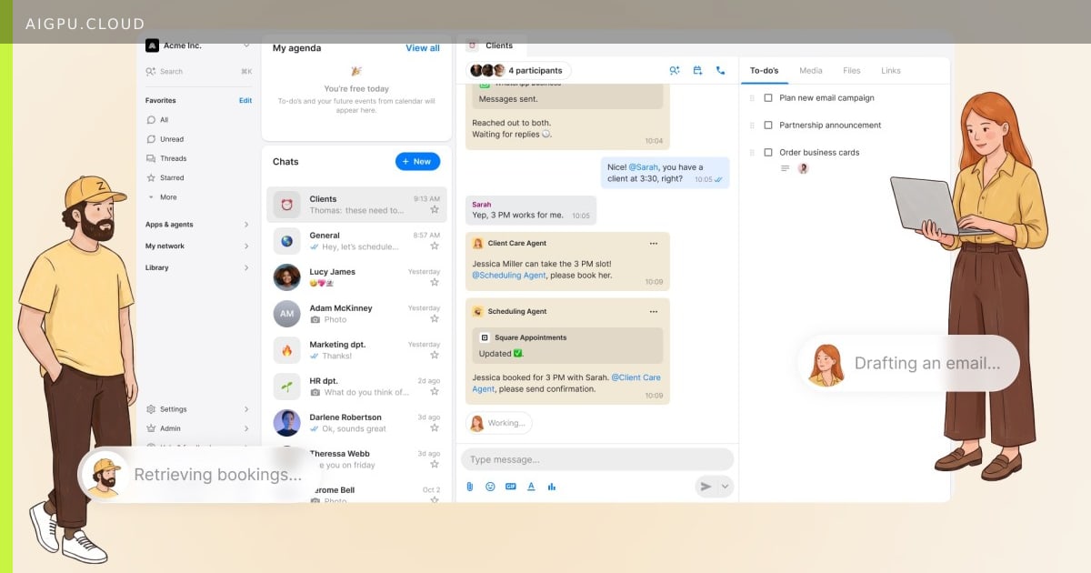Open the Theressa Webb chat
1091x573 pixels.
pyautogui.click(x=356, y=459)
